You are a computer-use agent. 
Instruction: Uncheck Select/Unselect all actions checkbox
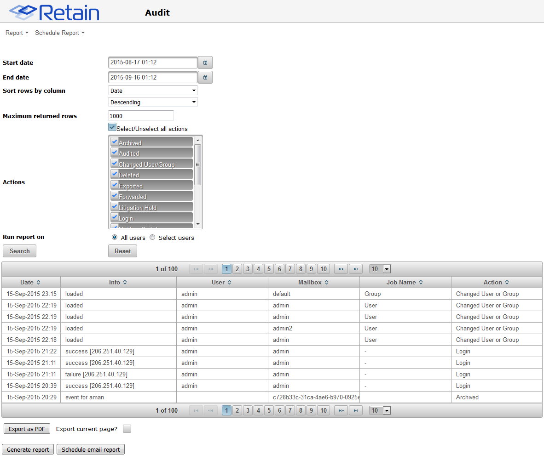click(x=112, y=127)
